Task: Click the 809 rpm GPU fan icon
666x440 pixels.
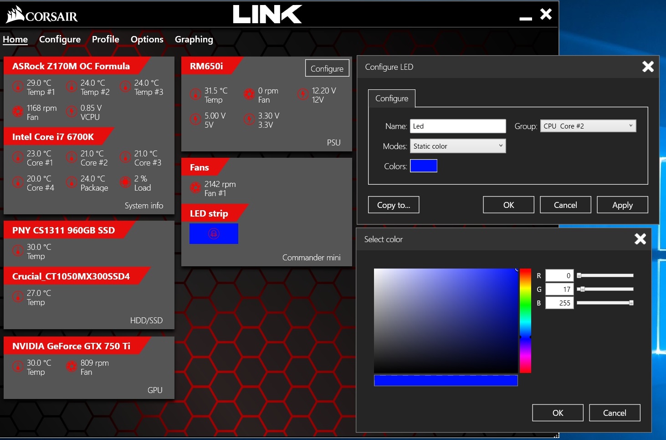Action: tap(72, 366)
